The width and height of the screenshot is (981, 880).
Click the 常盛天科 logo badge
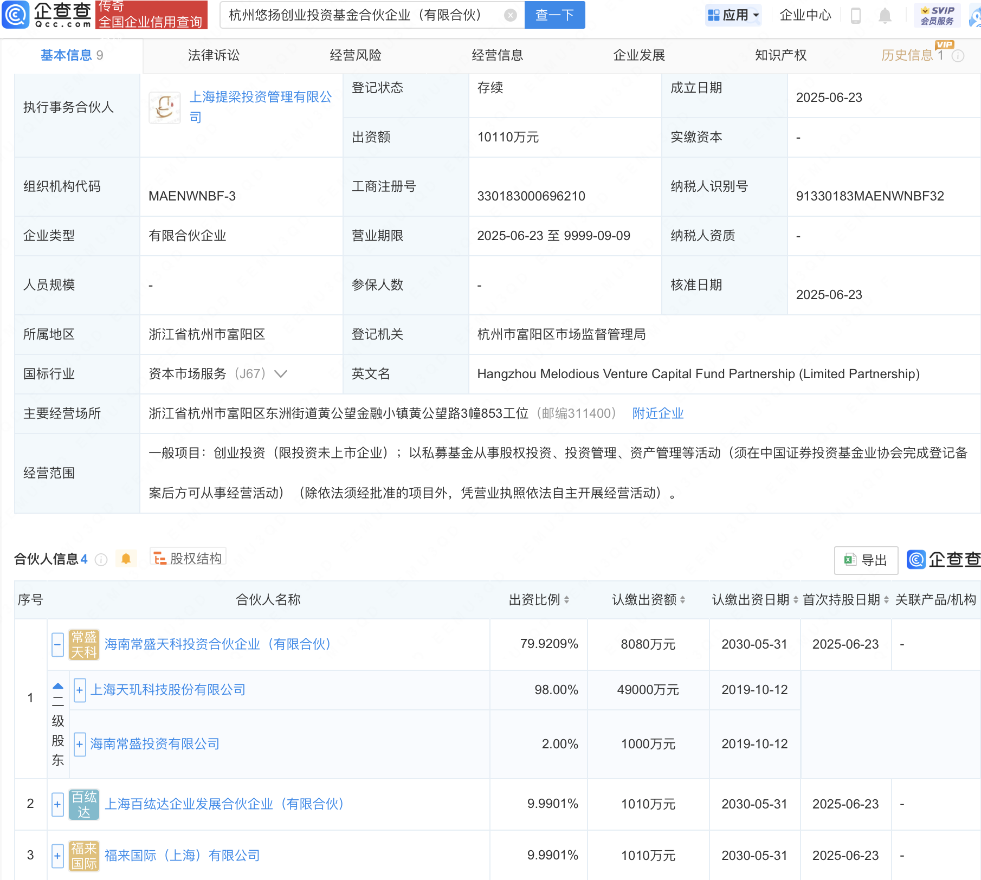(x=84, y=644)
